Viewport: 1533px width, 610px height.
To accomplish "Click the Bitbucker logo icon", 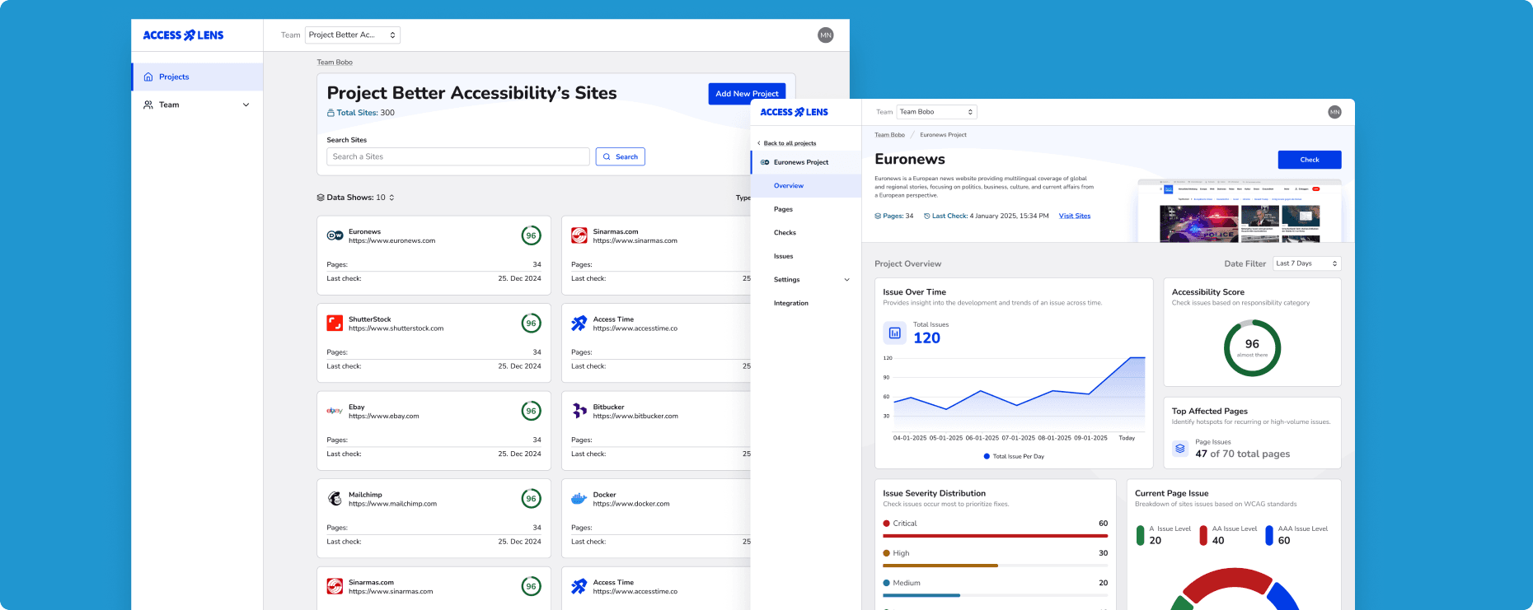I will point(579,411).
